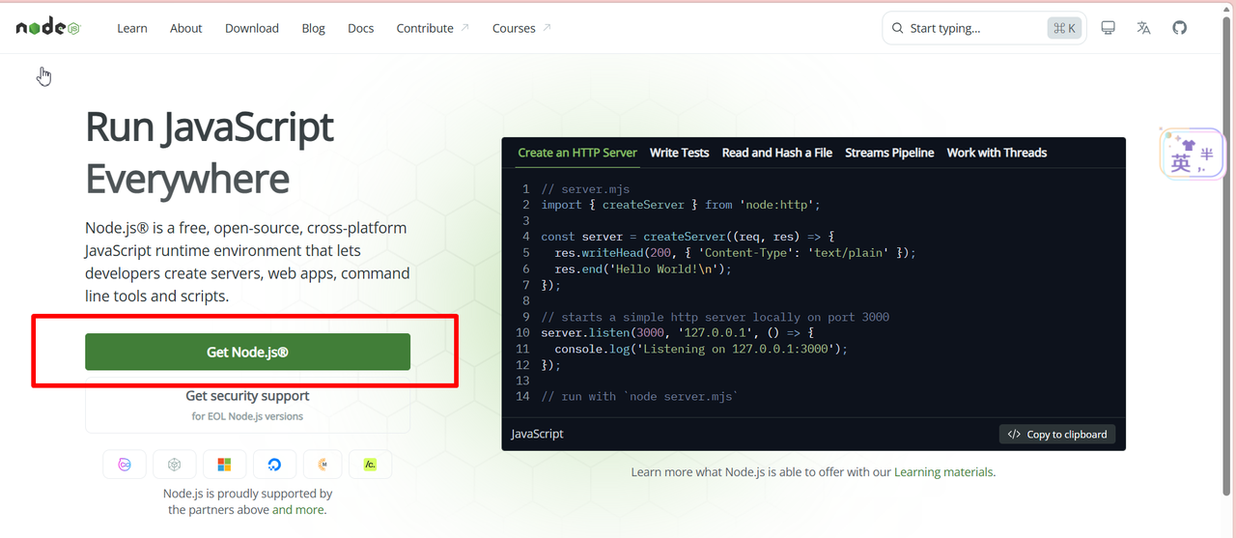Open the 'Learning materials' link

tap(944, 472)
